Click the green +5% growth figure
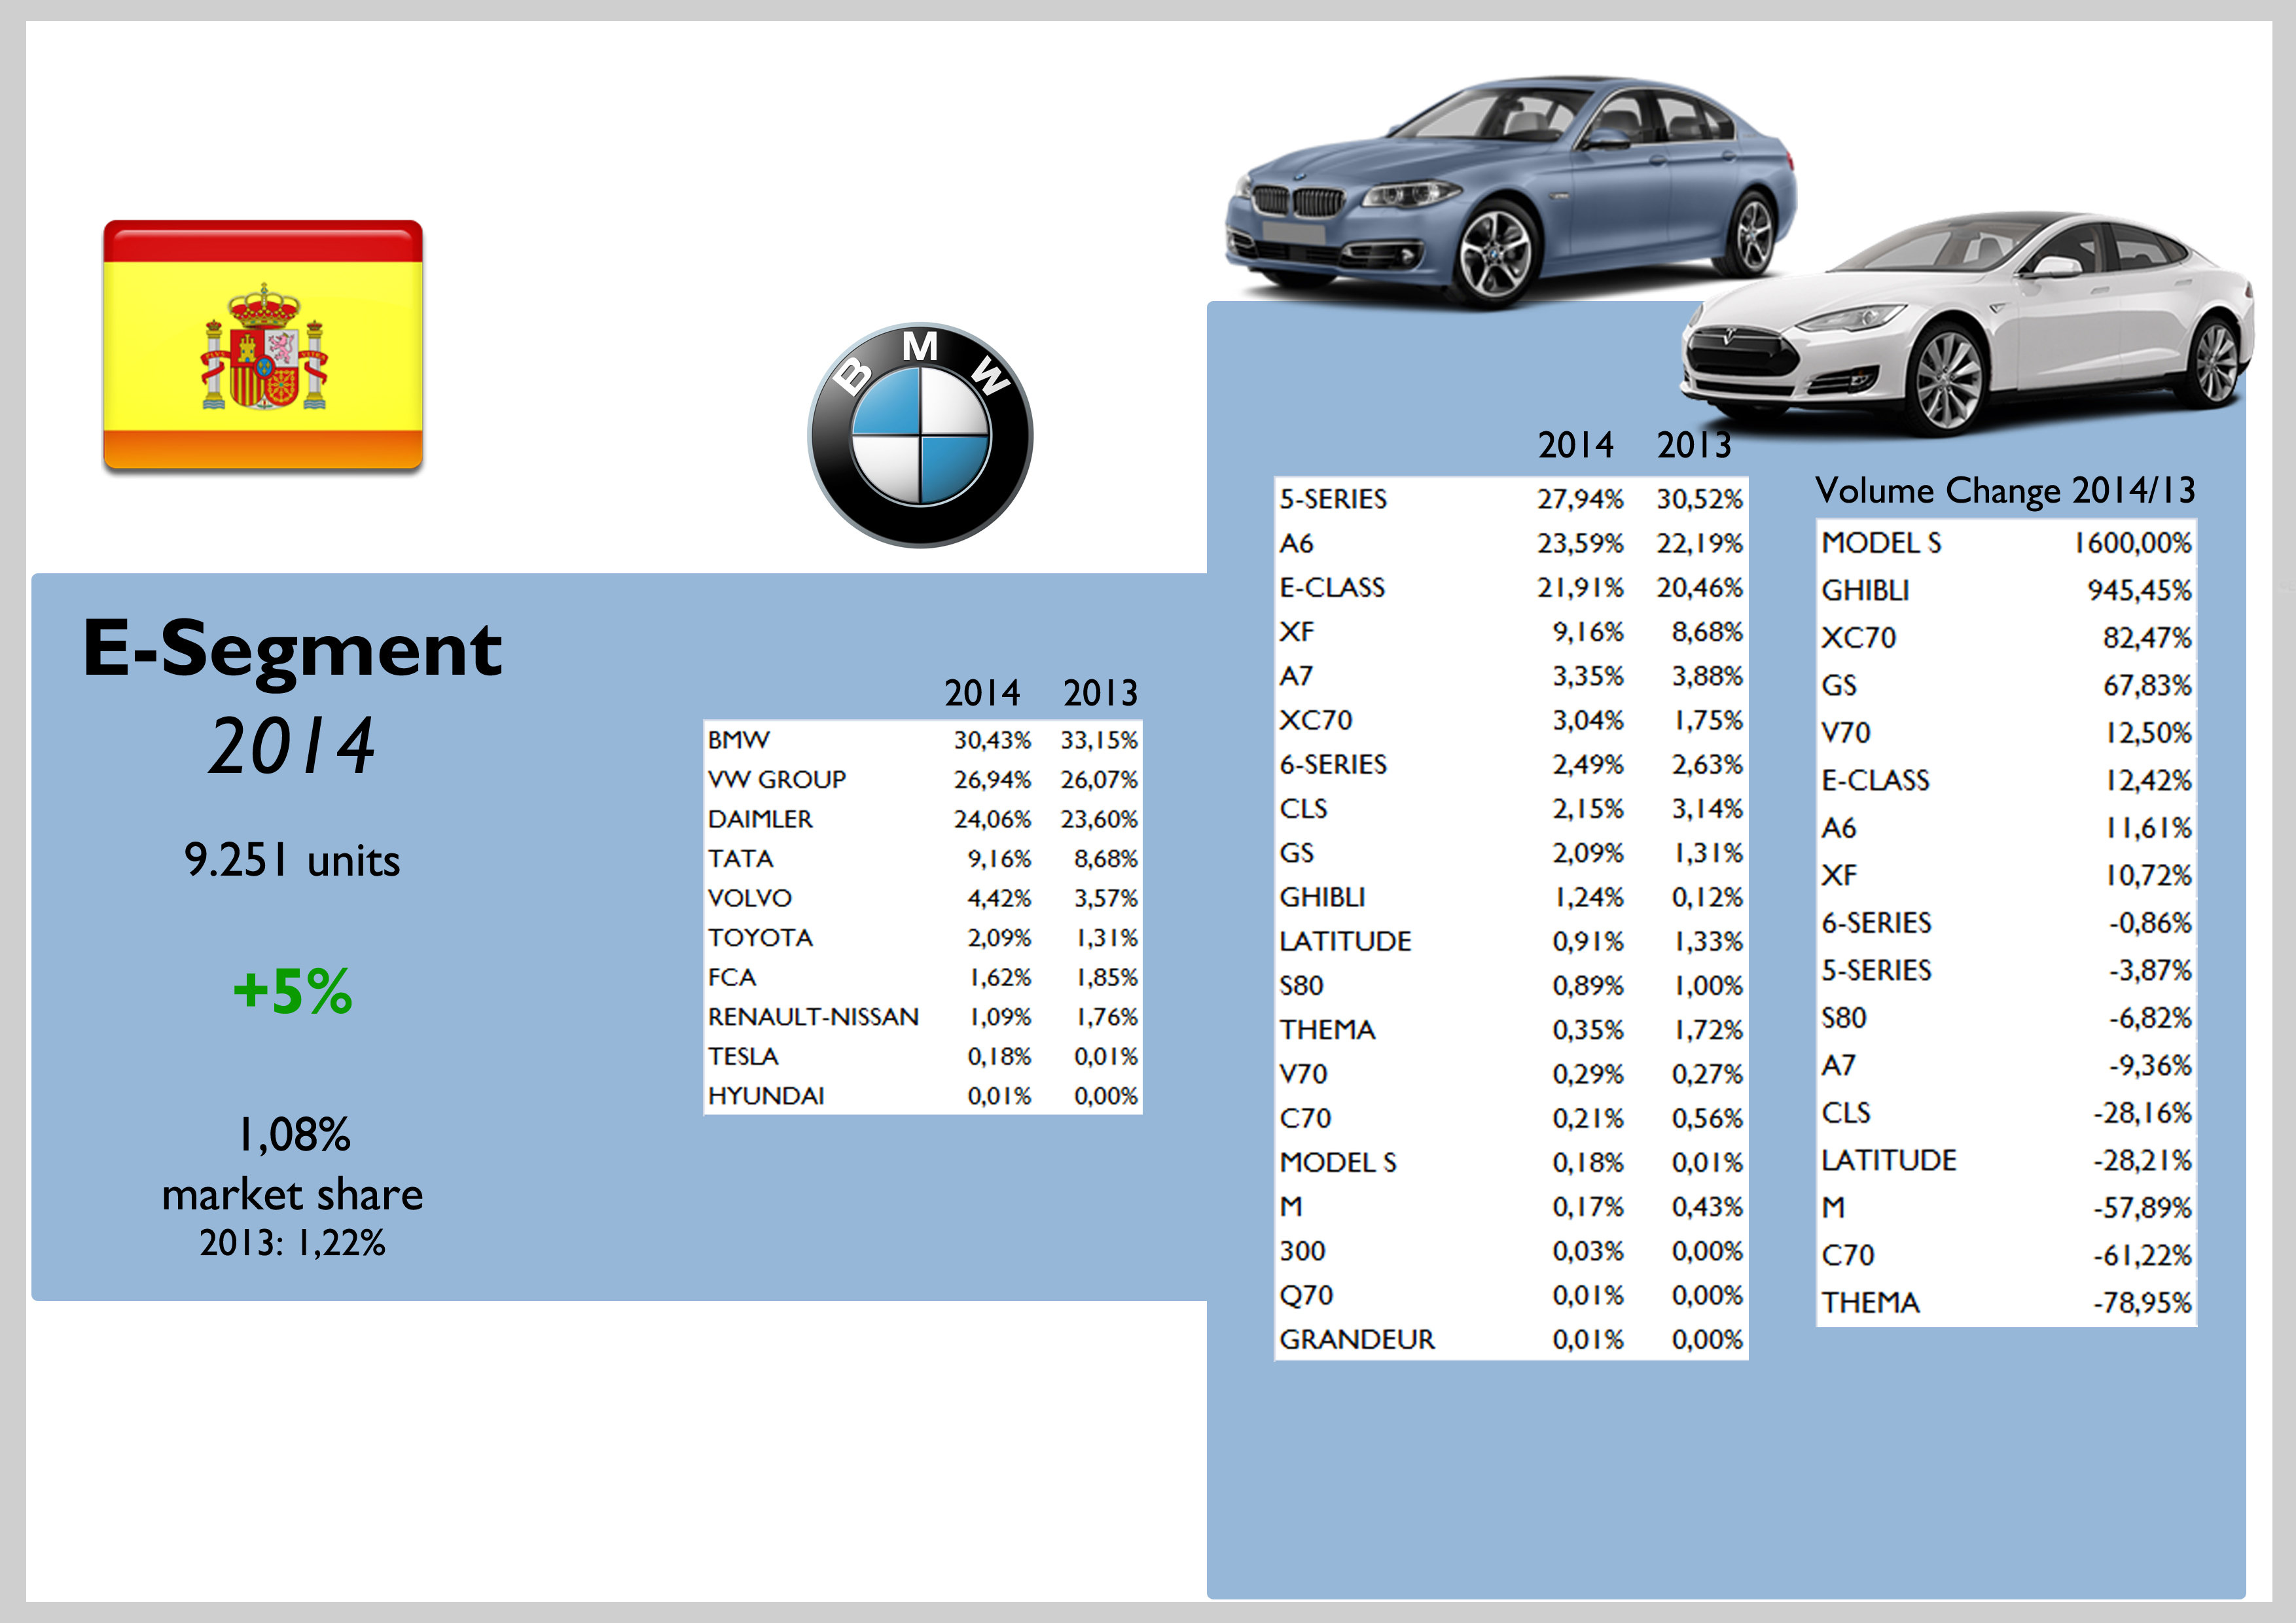Viewport: 2296px width, 1623px height. coord(292,991)
